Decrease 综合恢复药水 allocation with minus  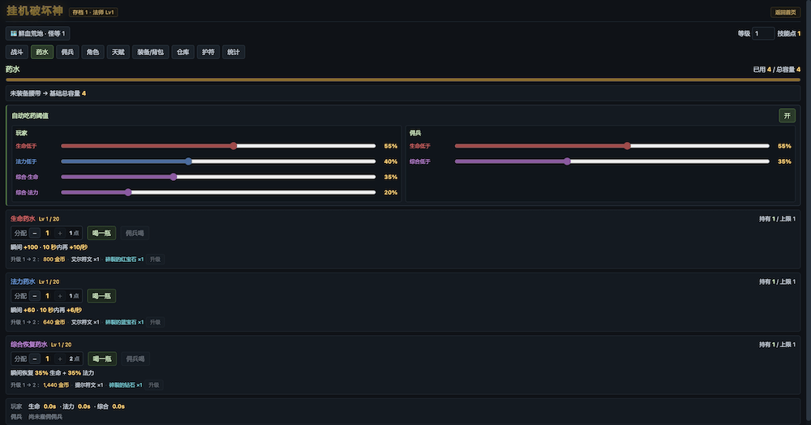coord(35,358)
